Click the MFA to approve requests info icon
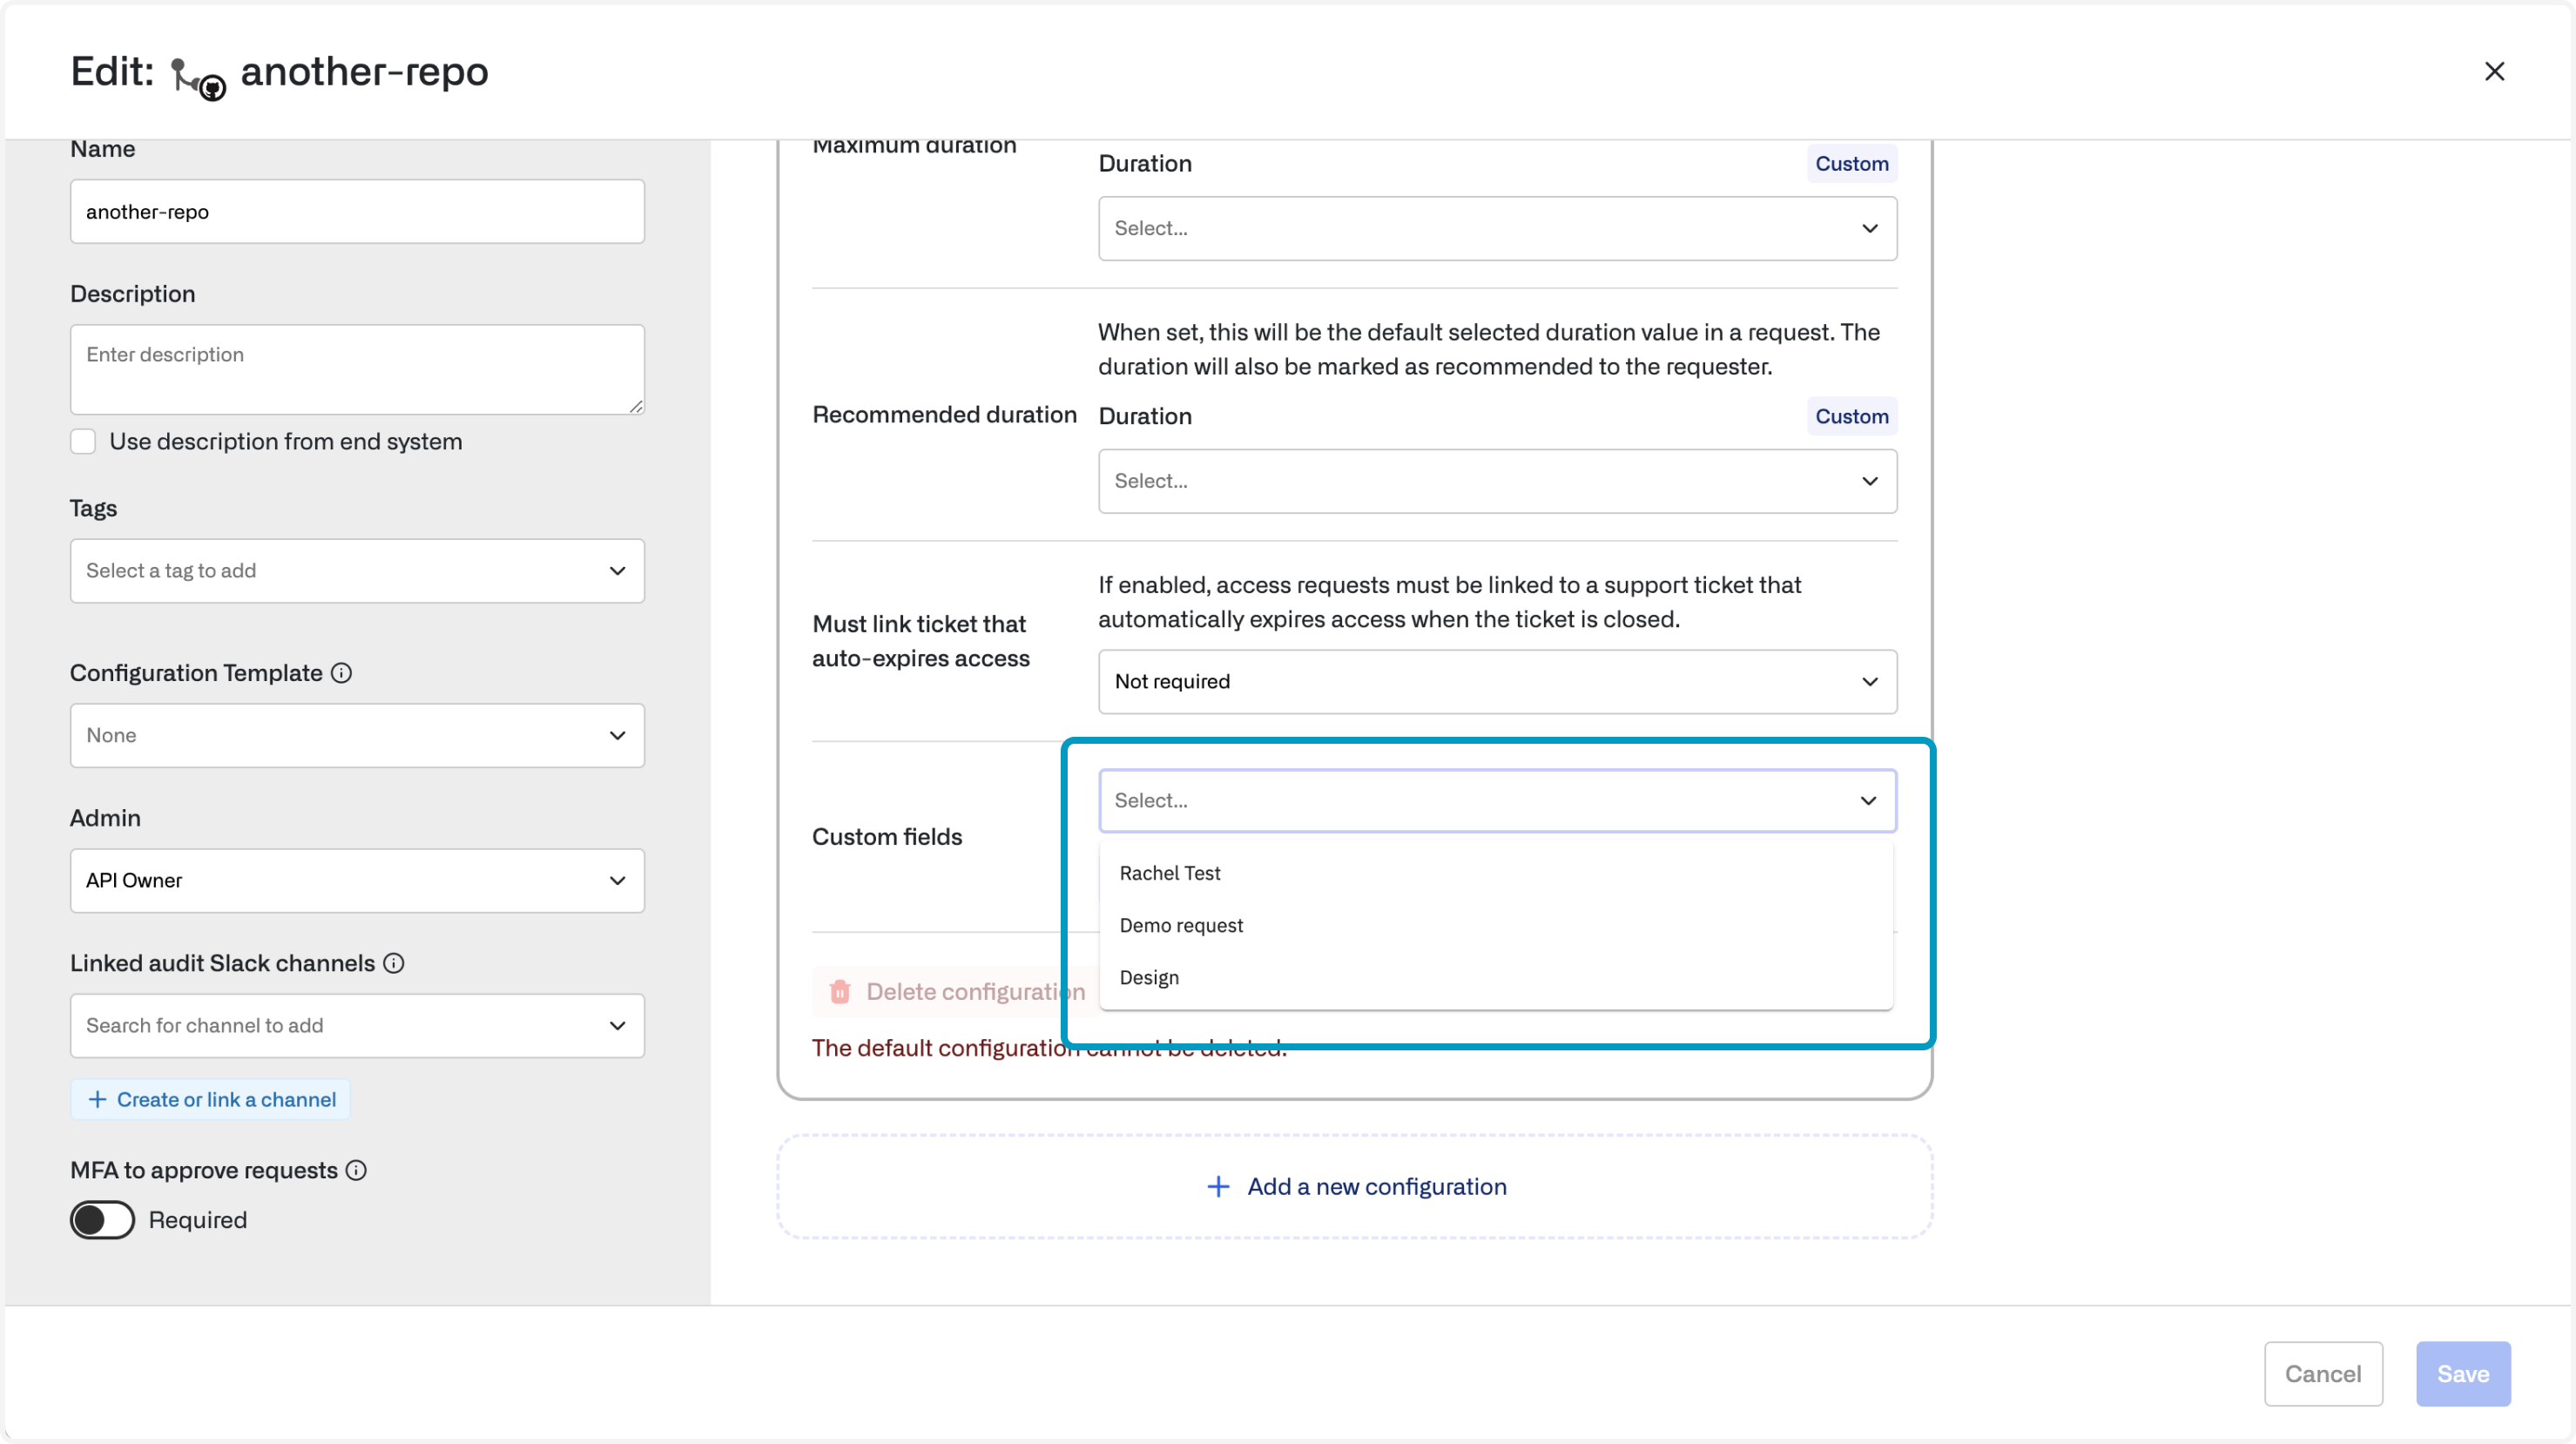The width and height of the screenshot is (2576, 1444). [x=357, y=1170]
